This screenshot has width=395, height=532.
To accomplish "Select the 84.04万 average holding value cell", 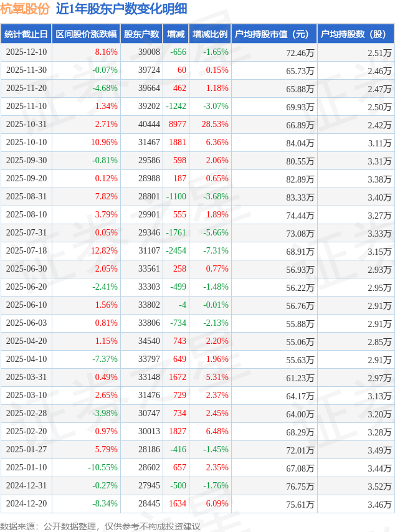I will point(300,143).
